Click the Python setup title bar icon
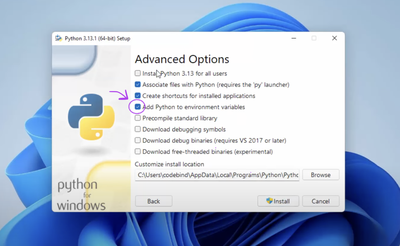Viewport: 400px width, 246px height. (59, 38)
